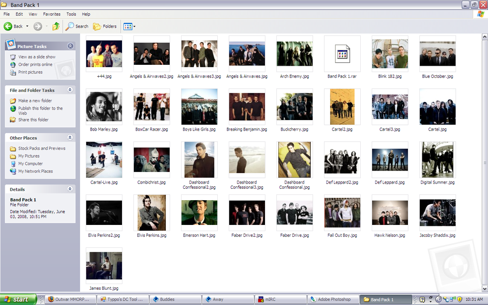Click the Views icon in toolbar

pyautogui.click(x=128, y=27)
